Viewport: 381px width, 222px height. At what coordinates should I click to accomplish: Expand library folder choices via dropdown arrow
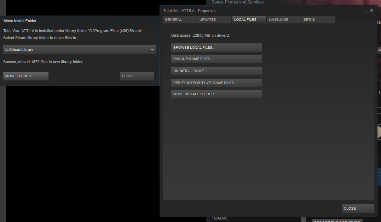coord(152,49)
